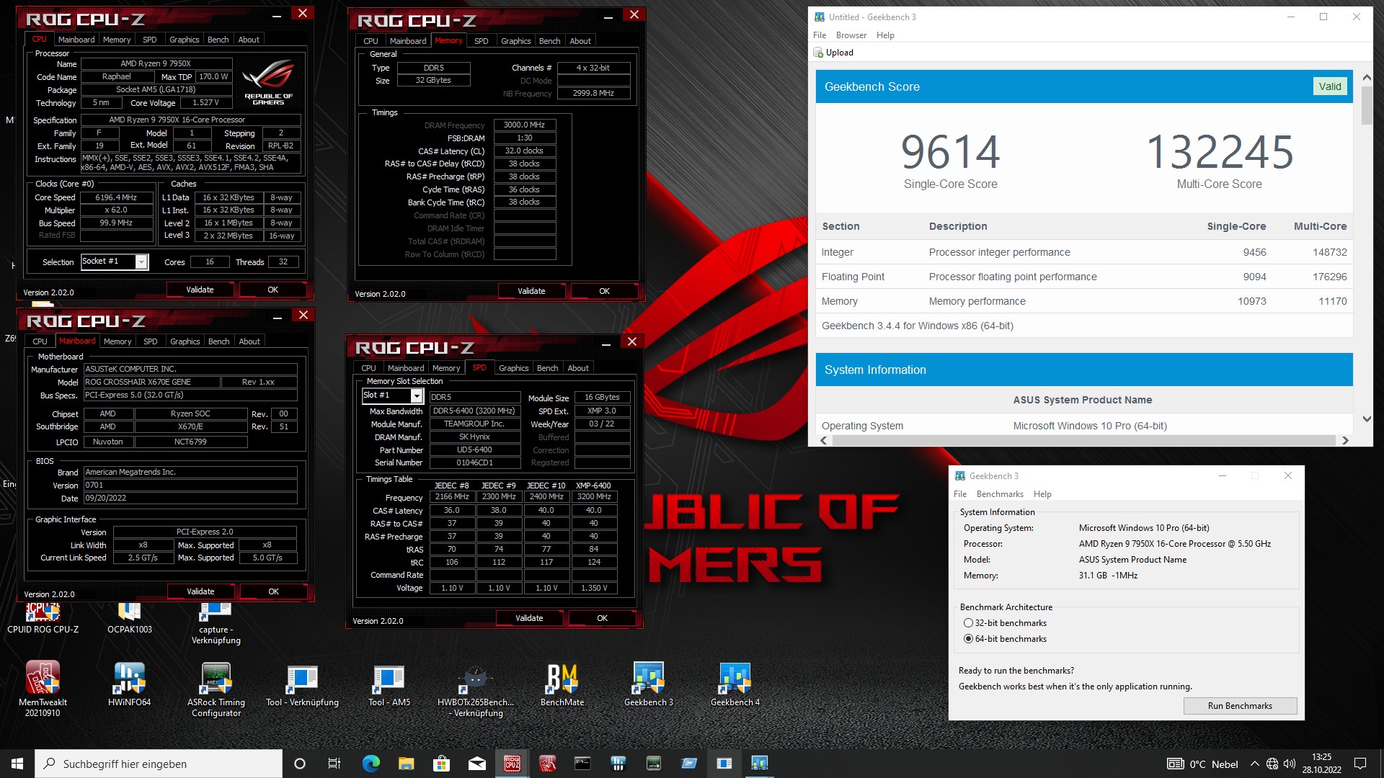Click the Windows Start button

[x=17, y=764]
